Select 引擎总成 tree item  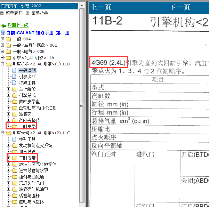click(27, 95)
